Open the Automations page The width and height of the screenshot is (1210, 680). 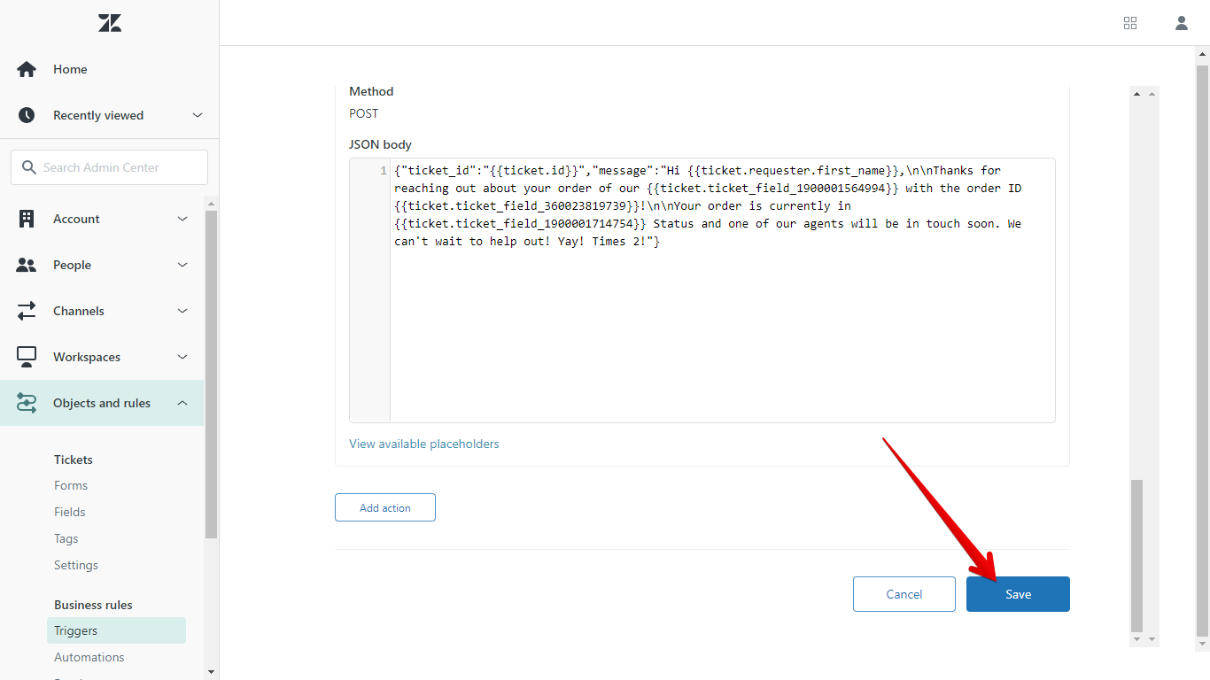(x=89, y=657)
